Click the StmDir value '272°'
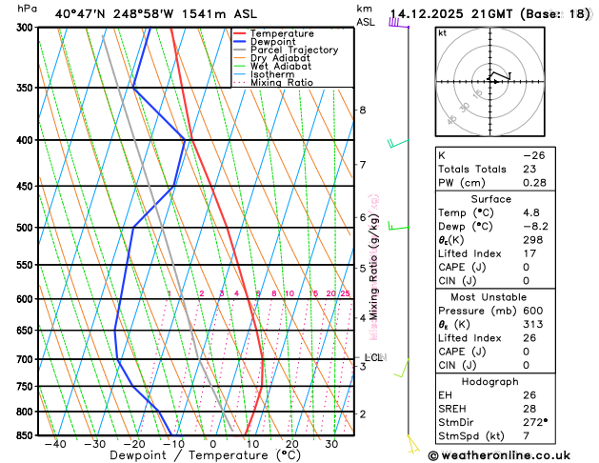The width and height of the screenshot is (599, 463). pos(535,422)
